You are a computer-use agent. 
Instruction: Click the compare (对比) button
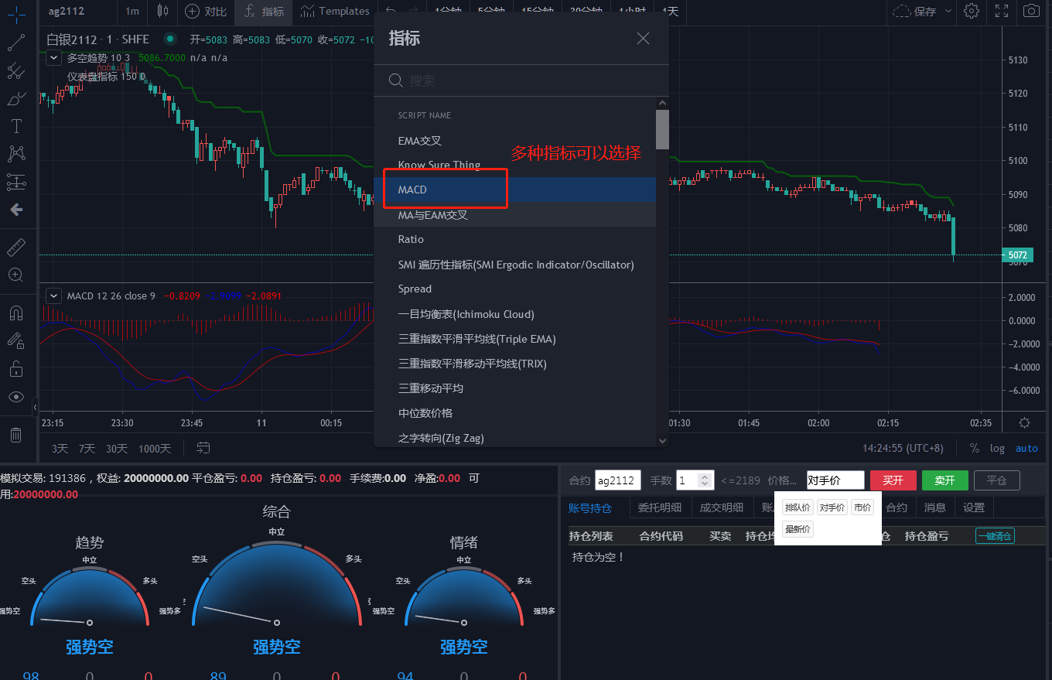tap(206, 11)
